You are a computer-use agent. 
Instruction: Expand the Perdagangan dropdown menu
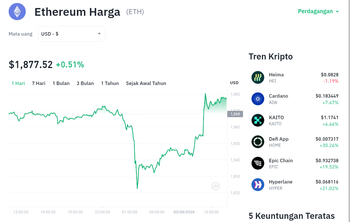(x=318, y=11)
